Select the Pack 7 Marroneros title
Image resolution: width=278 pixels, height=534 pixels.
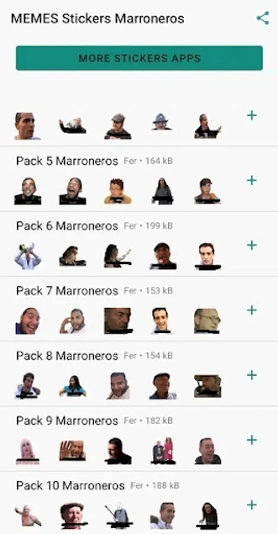pyautogui.click(x=67, y=291)
